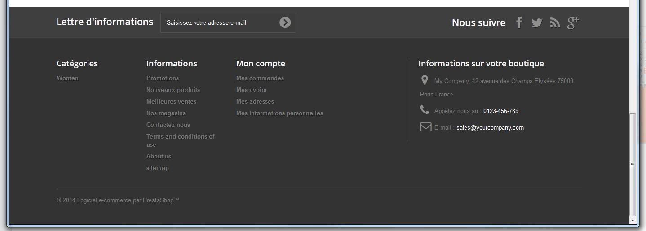
Task: Open the Mes adresses link
Action: 255,101
